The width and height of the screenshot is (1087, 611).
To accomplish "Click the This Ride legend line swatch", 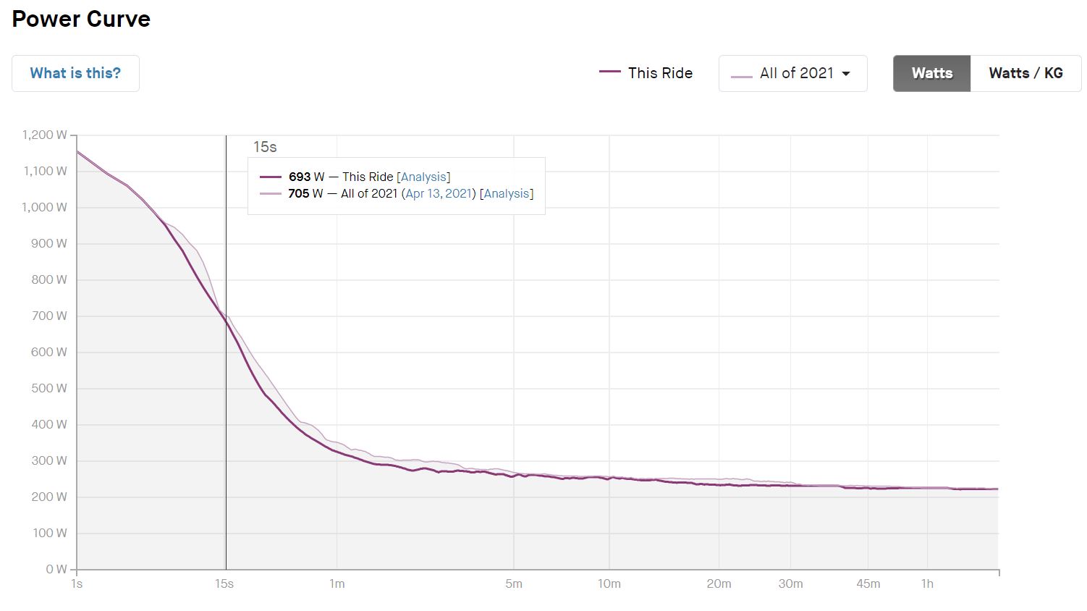I will (611, 72).
